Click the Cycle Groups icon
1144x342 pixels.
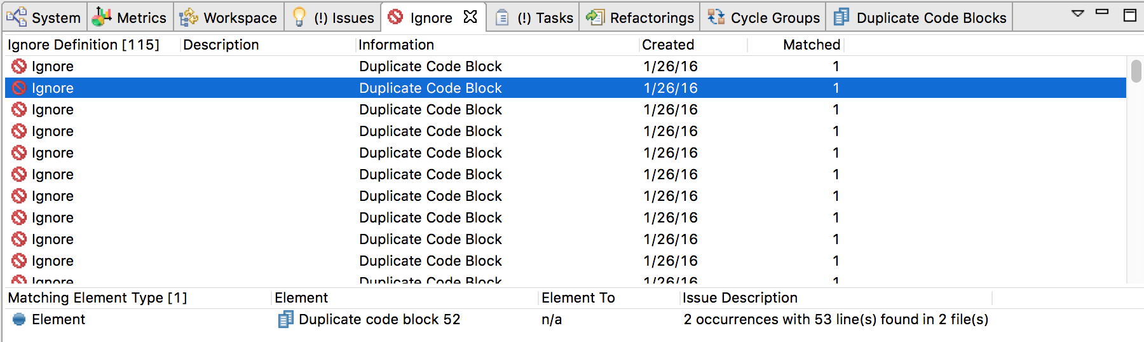point(716,17)
